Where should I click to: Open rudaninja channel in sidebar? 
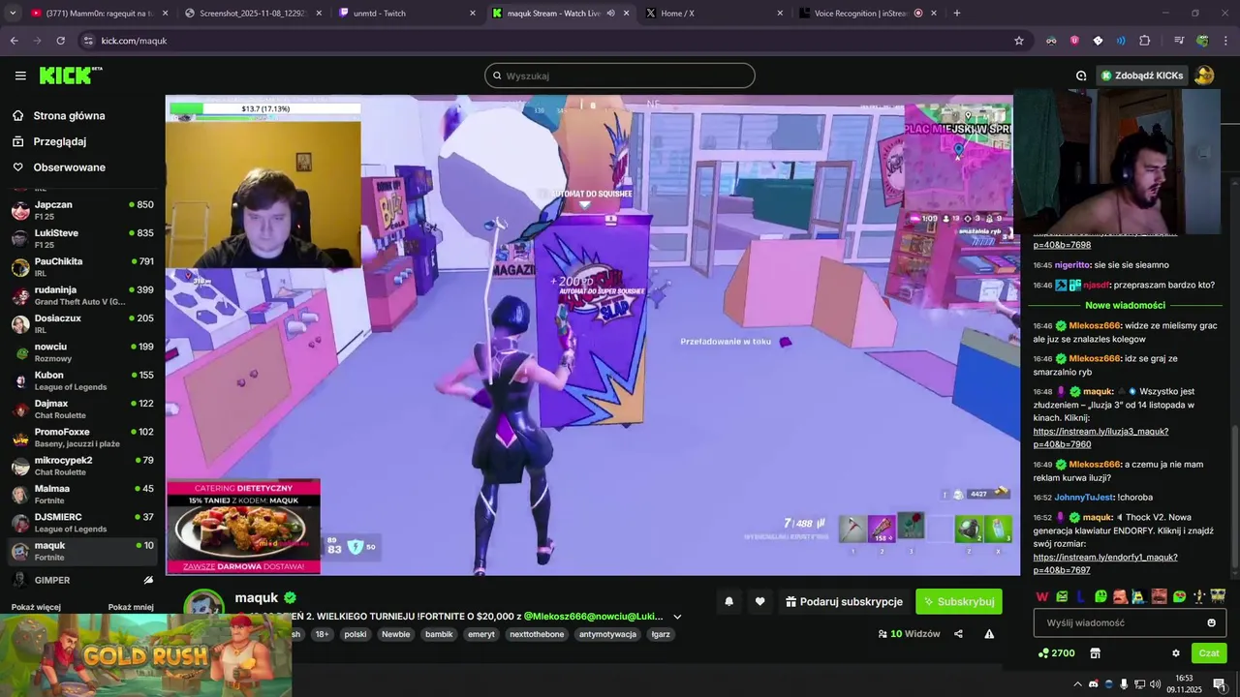pyautogui.click(x=82, y=295)
